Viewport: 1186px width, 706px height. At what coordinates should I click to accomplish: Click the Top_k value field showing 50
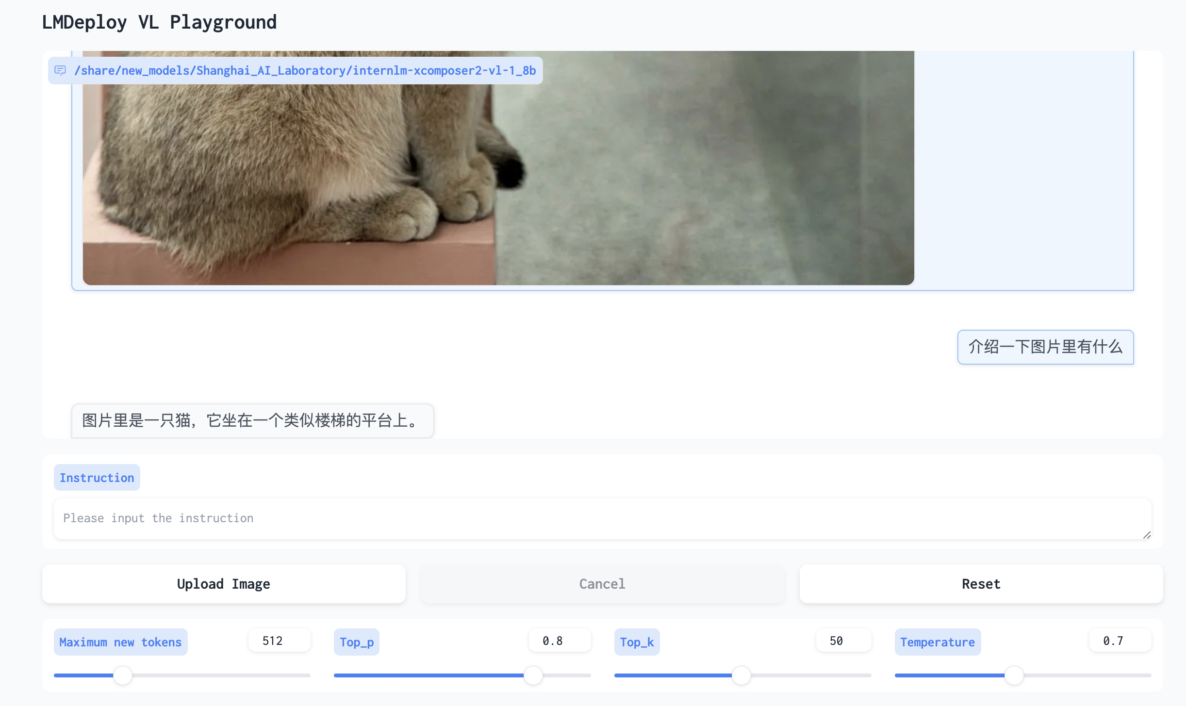coord(842,641)
